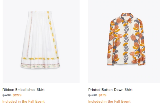Click empty background of the shirt tile
The width and height of the screenshot is (160, 107).
coord(98,73)
